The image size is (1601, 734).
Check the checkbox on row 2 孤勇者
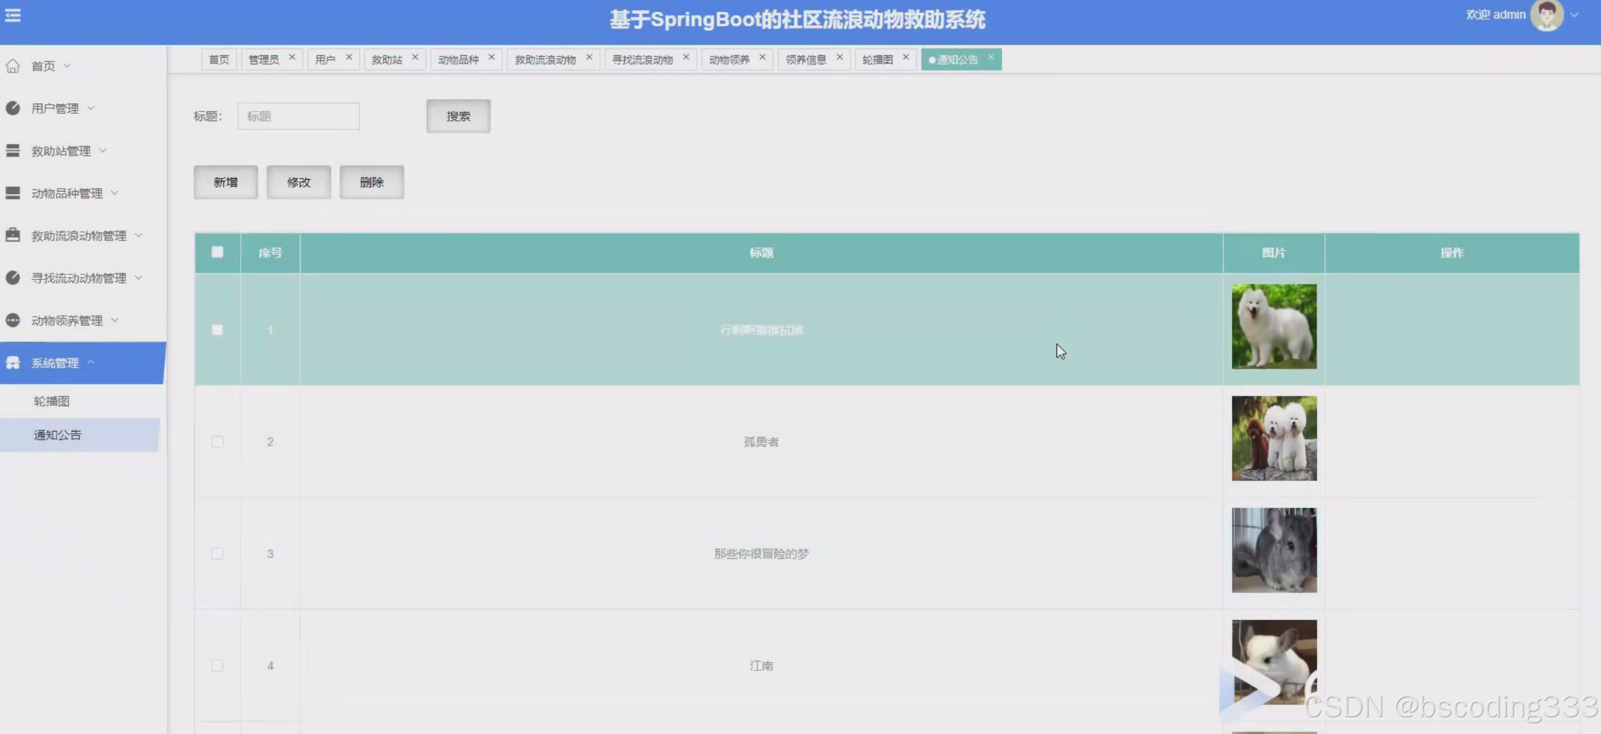coord(217,442)
